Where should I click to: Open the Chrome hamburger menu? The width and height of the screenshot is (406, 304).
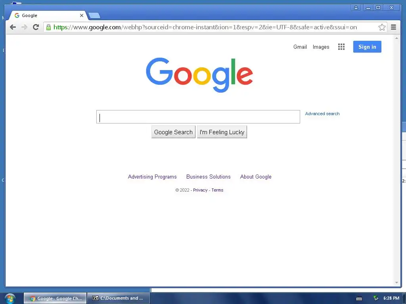pos(393,27)
